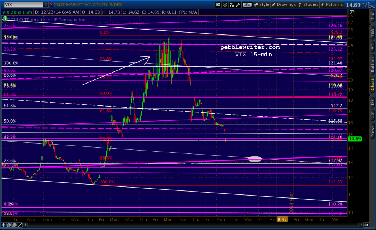This screenshot has width=376, height=230.
Task: Switch to the T&S tab
Action: tap(373, 32)
